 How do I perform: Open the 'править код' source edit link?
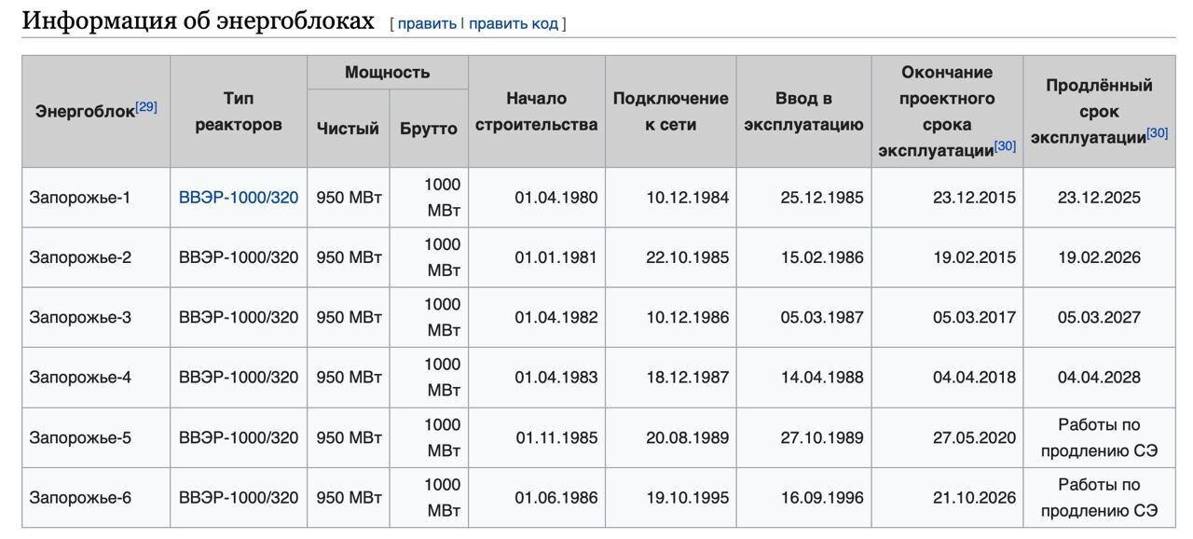tap(513, 23)
